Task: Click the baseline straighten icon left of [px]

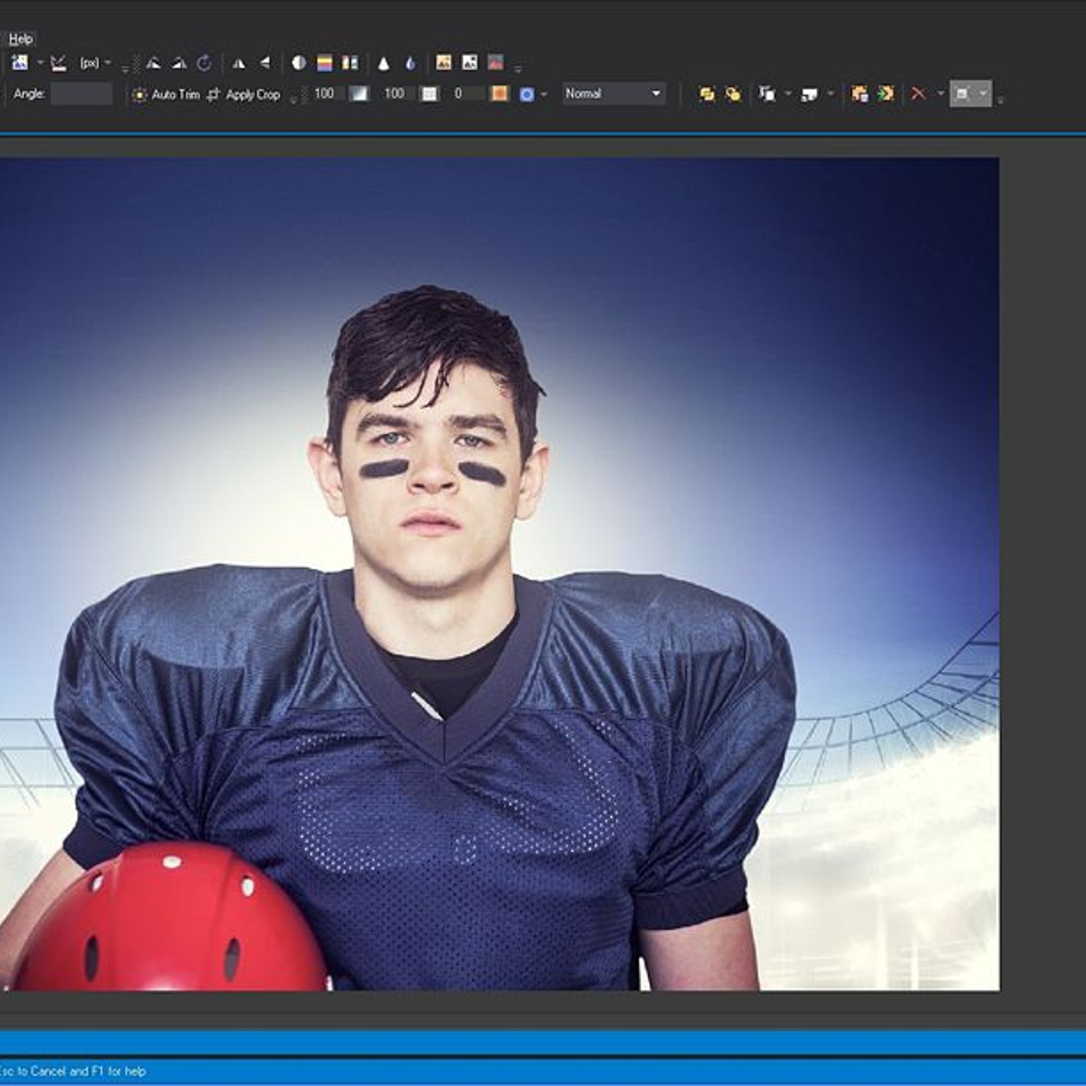Action: pos(58,63)
